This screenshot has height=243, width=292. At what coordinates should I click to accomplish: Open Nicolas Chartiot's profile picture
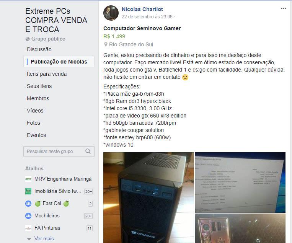(111, 13)
